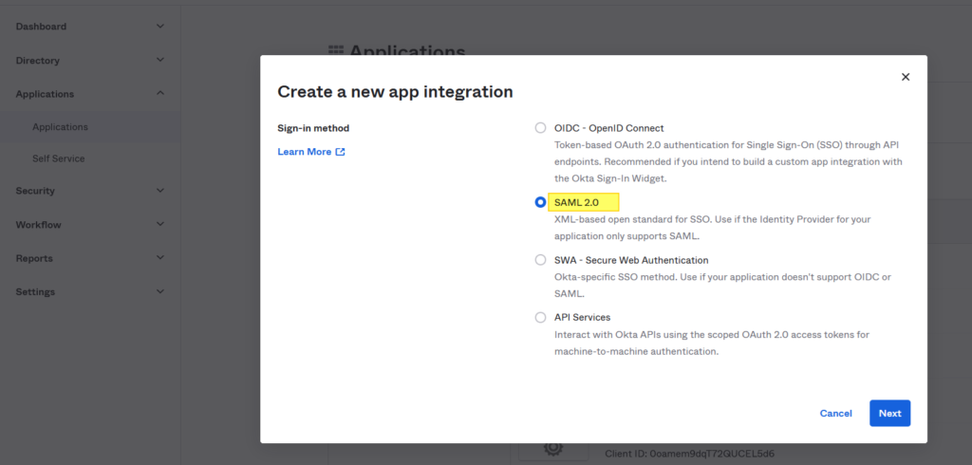The image size is (972, 465).
Task: Click the 'Sign-in method' label
Action: pos(313,128)
